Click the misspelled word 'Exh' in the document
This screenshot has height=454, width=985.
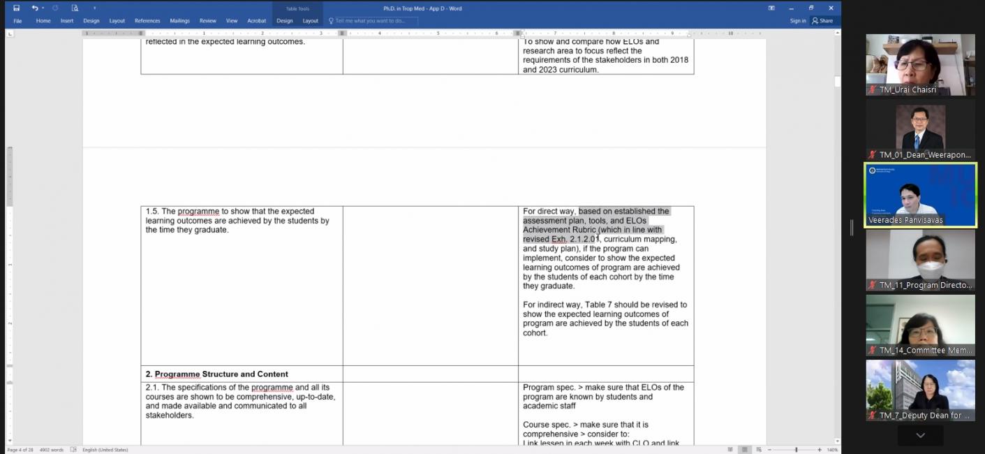[x=559, y=240]
